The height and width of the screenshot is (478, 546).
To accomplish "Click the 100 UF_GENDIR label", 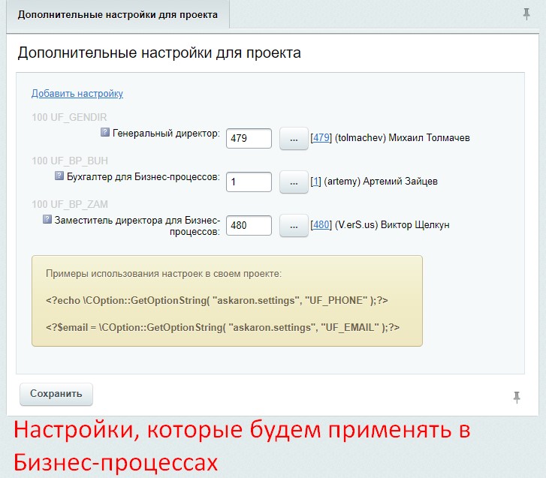I will pyautogui.click(x=69, y=117).
